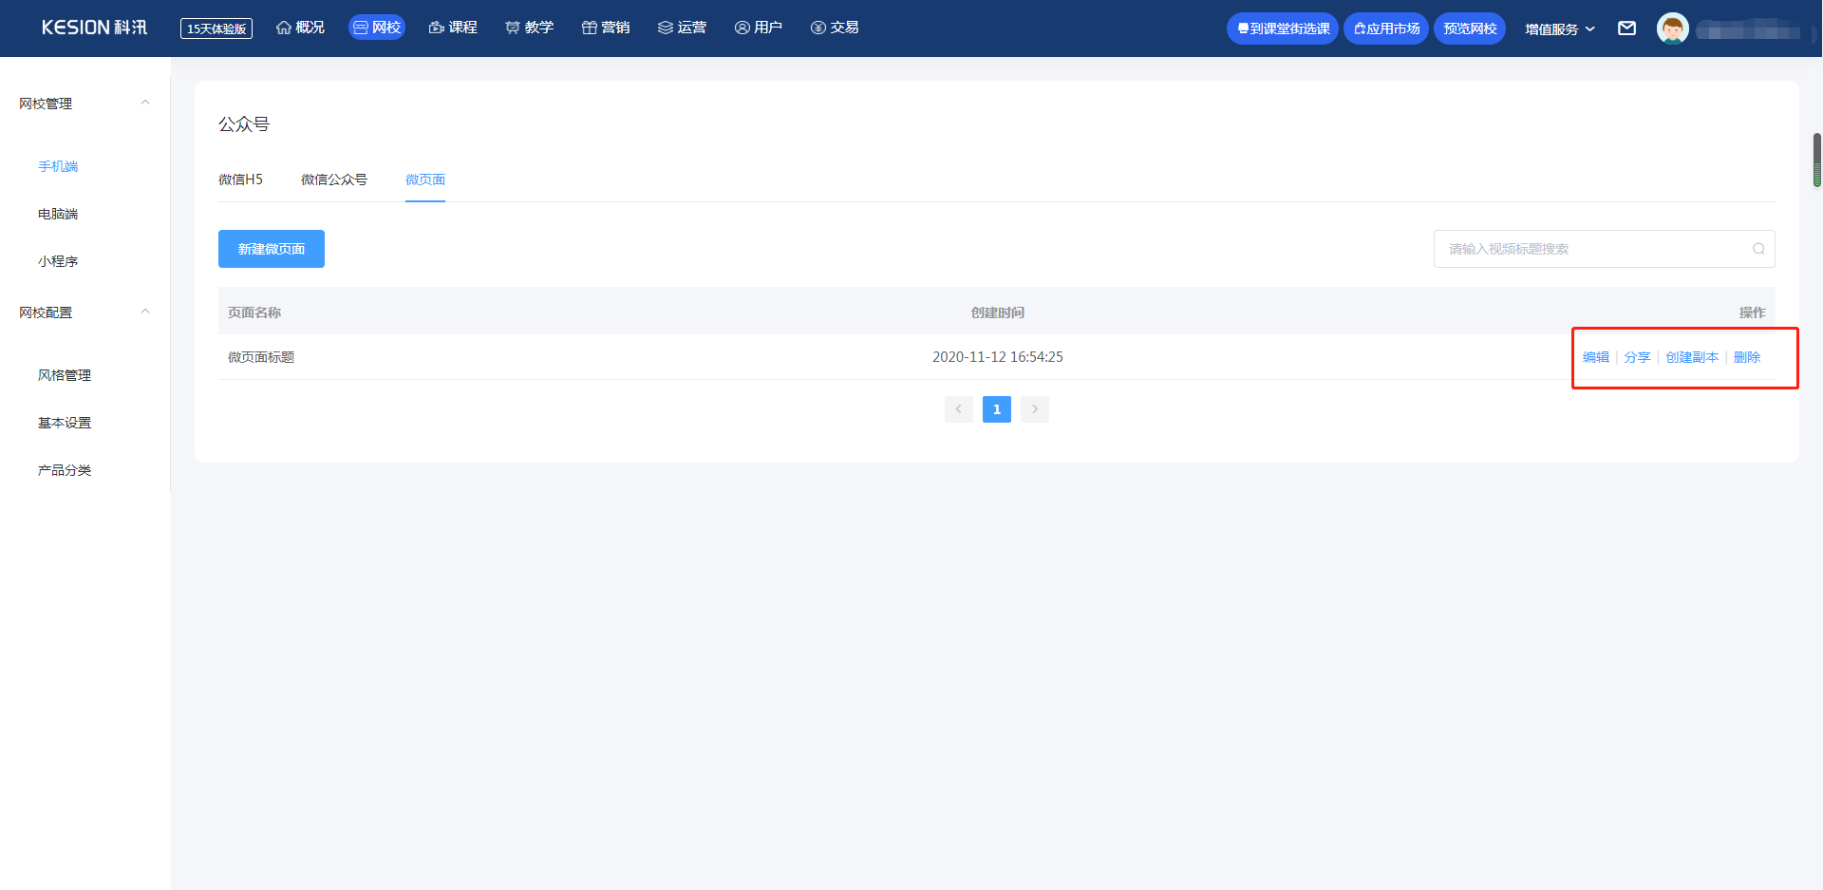Collapse the 网校管理 sidebar section
The width and height of the screenshot is (1823, 890).
point(145,103)
